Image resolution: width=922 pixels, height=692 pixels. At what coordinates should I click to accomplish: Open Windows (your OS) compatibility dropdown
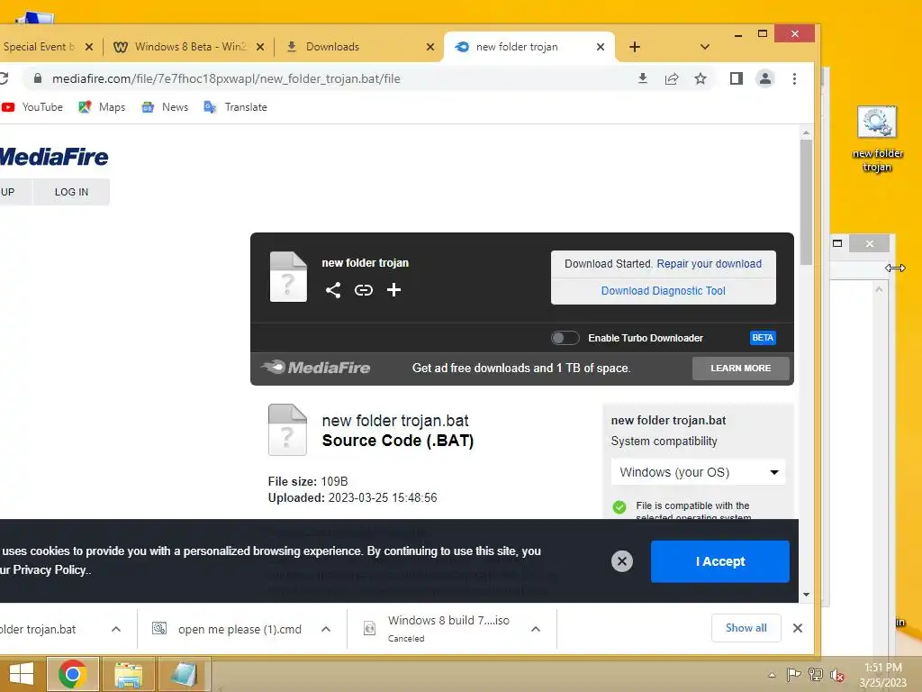coord(698,472)
